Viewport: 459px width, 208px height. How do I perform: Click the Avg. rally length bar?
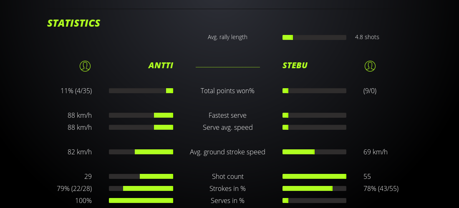[x=314, y=37]
